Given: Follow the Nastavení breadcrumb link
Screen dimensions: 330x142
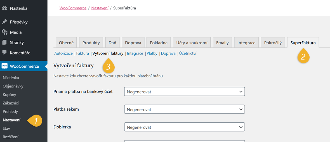Looking at the screenshot, I should pos(100,8).
